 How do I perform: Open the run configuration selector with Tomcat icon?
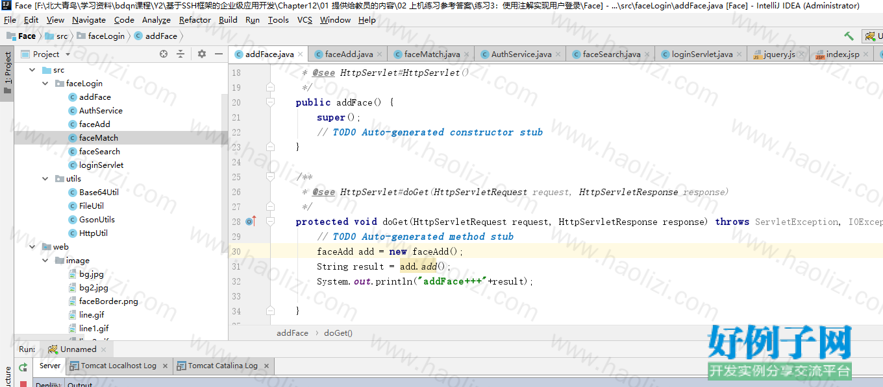[872, 36]
